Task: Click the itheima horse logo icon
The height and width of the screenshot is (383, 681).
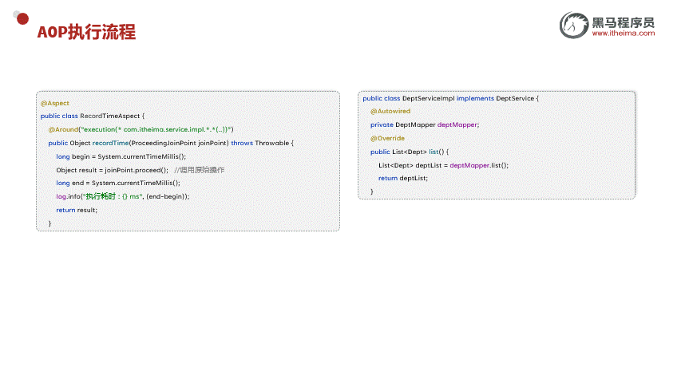Action: click(x=574, y=26)
